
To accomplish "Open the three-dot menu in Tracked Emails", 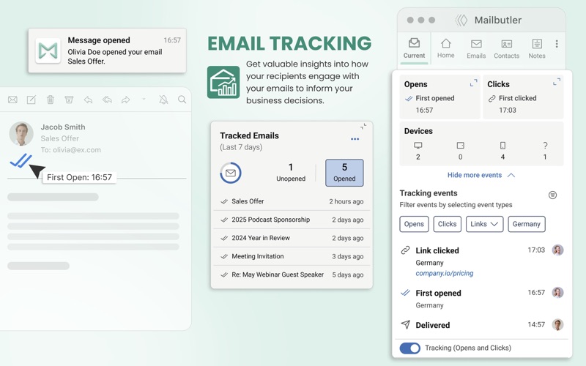I will (x=355, y=139).
